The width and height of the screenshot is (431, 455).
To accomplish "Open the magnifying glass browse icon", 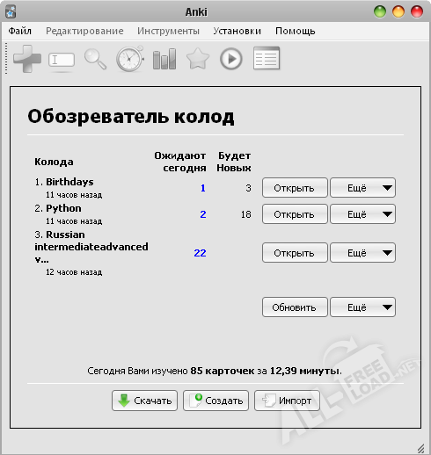I will pos(95,59).
